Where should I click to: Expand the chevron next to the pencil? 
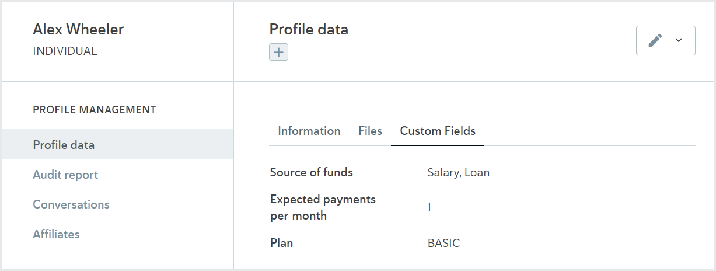[x=679, y=40]
